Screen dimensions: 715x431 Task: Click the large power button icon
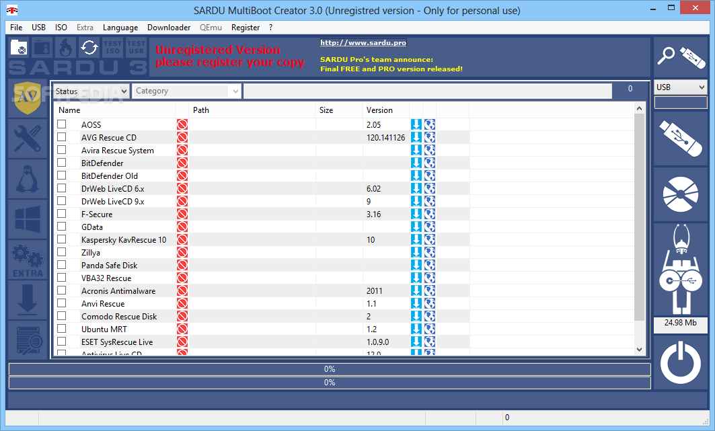680,363
